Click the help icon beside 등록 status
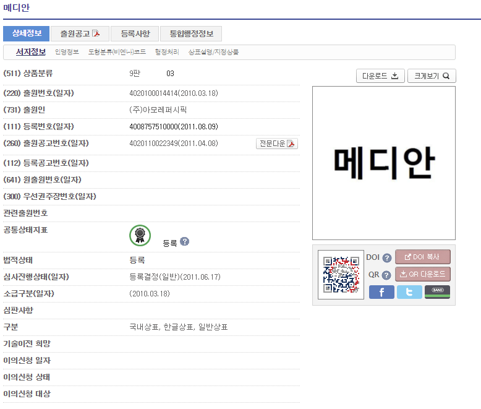Image resolution: width=481 pixels, height=409 pixels. point(184,242)
